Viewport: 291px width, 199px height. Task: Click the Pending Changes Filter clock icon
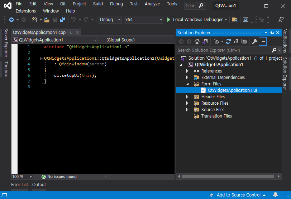coord(216,41)
